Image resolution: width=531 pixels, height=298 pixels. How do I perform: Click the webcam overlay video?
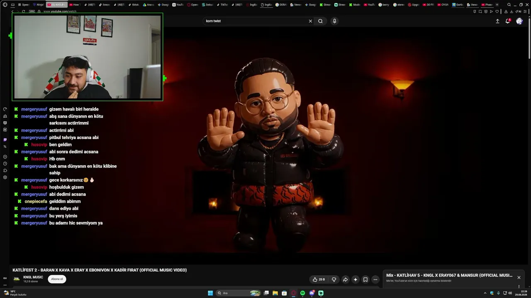point(87,57)
